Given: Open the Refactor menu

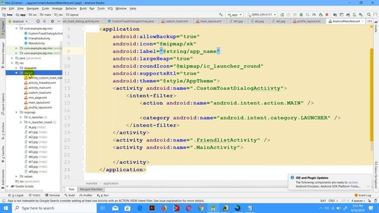Looking at the screenshot, I should pyautogui.click(x=71, y=8).
